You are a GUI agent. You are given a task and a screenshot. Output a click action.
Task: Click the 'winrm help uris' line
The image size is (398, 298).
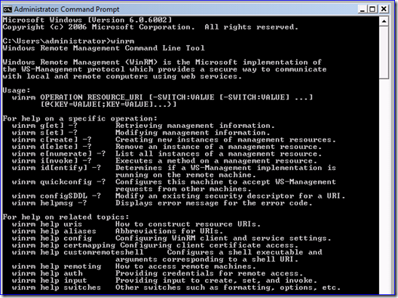click(x=136, y=224)
